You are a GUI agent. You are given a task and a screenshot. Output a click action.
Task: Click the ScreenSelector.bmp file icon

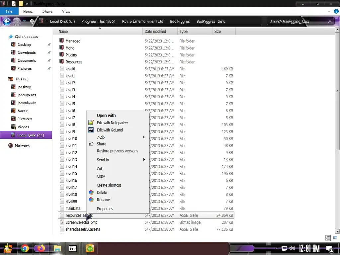[62, 222]
